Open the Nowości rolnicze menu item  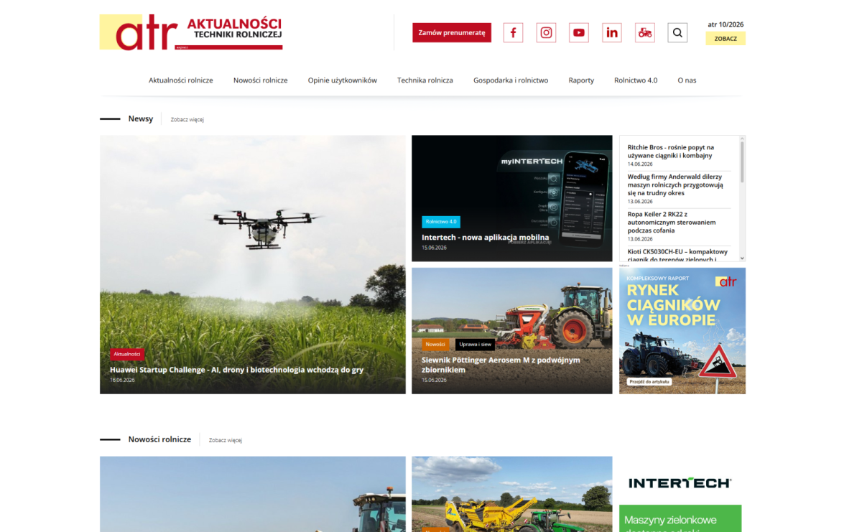(x=261, y=80)
